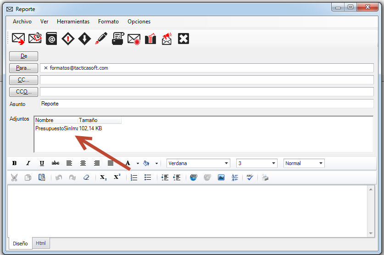This screenshot has height=255, width=384.
Task: Insert a hyperlink with the globe icon
Action: coord(194,177)
